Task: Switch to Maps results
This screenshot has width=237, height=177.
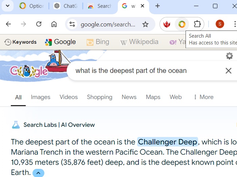Action: tap(153, 97)
